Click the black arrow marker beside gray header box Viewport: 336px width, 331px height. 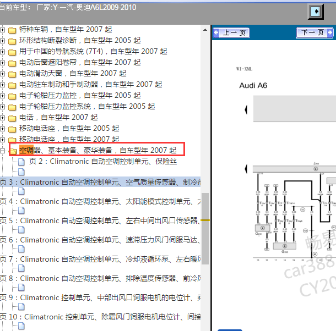click(246, 110)
